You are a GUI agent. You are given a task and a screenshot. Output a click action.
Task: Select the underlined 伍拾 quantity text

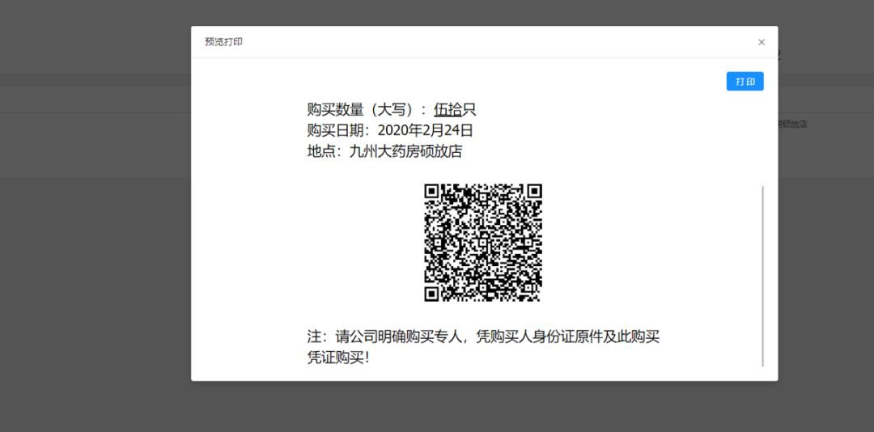pyautogui.click(x=448, y=110)
